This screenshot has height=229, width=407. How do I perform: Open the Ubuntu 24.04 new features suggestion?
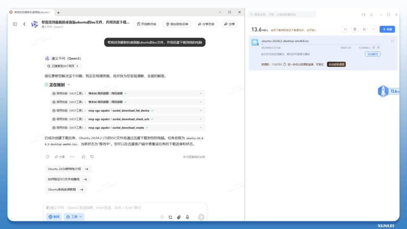click(68, 169)
